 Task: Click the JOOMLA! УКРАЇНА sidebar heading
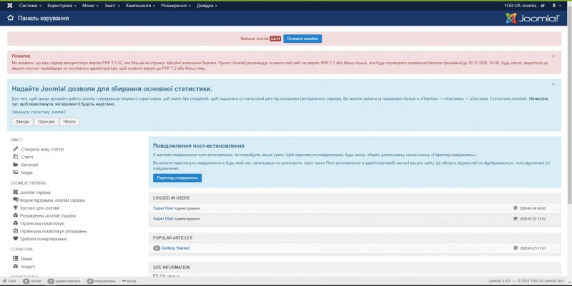(28, 183)
